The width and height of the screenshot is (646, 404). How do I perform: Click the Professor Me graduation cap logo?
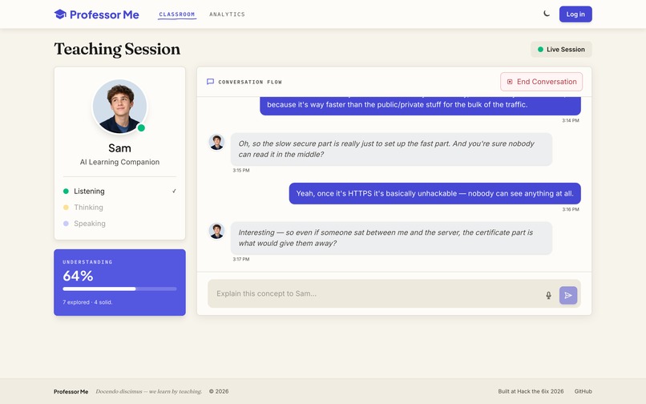click(60, 14)
